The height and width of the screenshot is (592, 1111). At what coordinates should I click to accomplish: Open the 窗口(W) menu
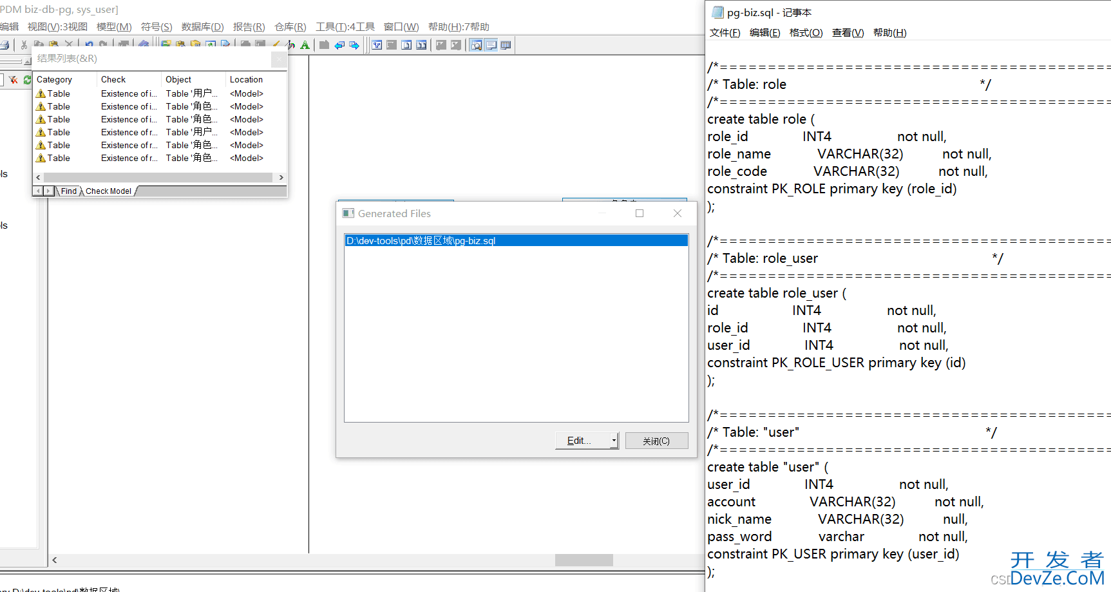pyautogui.click(x=401, y=27)
